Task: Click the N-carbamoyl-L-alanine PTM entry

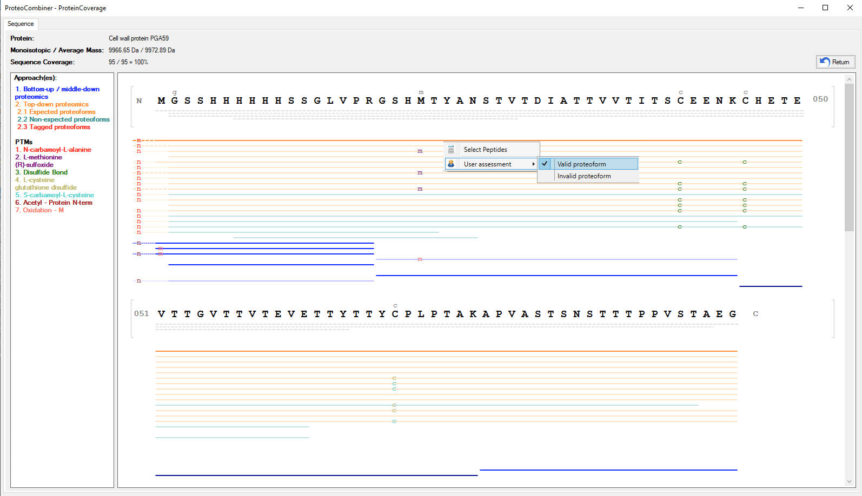Action: pyautogui.click(x=57, y=150)
